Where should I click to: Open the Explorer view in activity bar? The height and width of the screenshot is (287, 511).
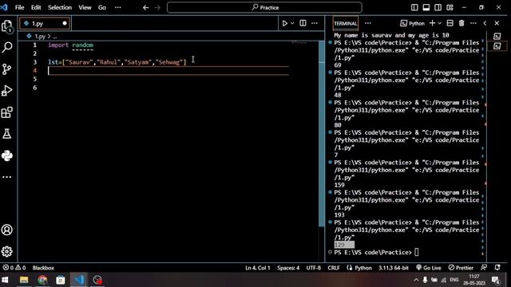(x=7, y=26)
